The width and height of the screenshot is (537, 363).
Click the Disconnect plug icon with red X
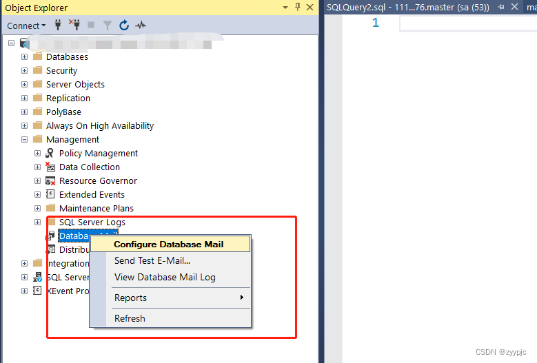point(74,25)
